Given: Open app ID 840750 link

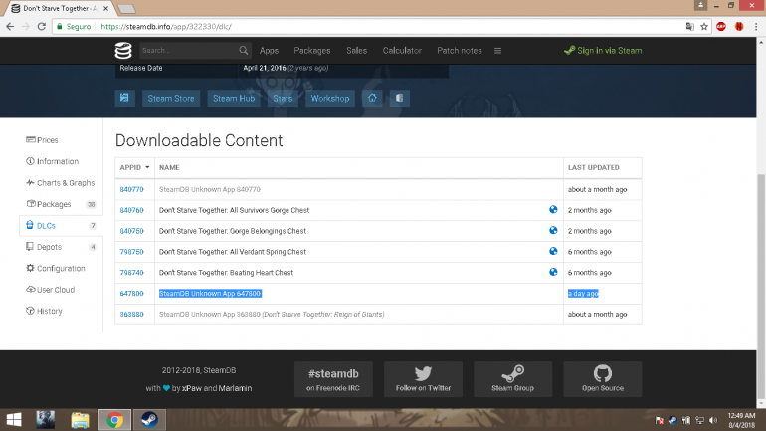Looking at the screenshot, I should click(x=132, y=231).
